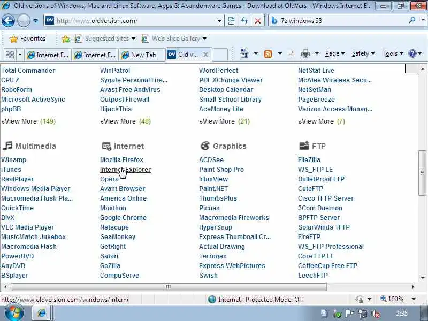
Task: Open the Print options dropdown arrow
Action: [x=317, y=53]
